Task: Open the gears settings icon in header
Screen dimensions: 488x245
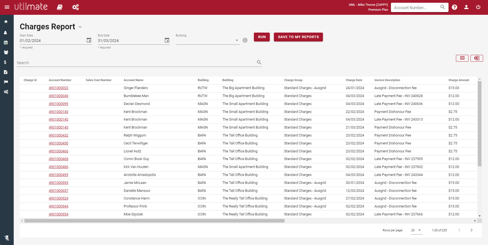Action: 76,7
